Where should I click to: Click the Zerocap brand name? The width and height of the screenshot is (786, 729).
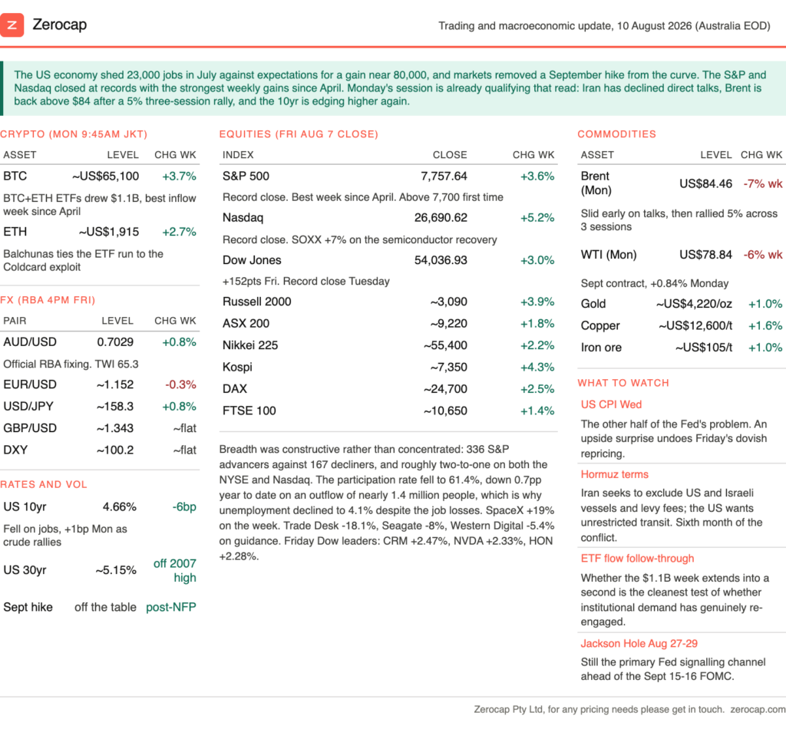click(x=60, y=25)
